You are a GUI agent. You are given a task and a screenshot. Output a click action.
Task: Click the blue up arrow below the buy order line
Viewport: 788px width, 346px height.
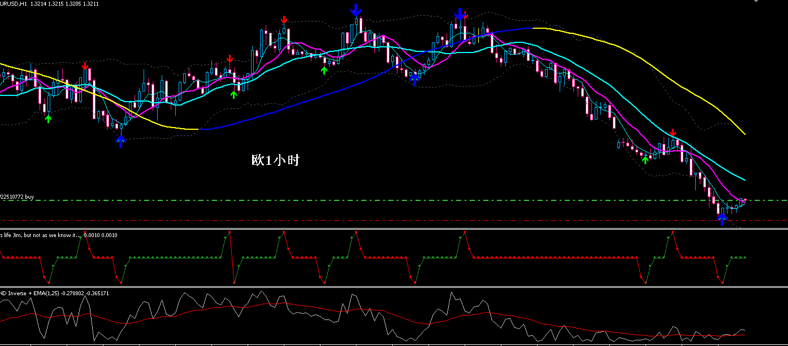click(x=721, y=219)
